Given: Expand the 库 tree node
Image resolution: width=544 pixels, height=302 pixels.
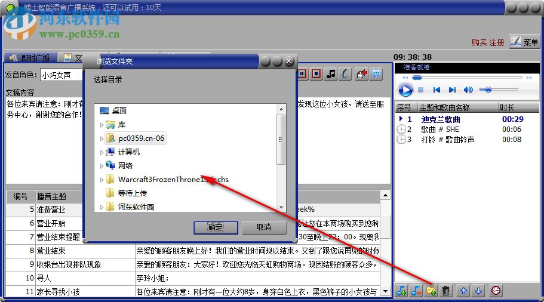Looking at the screenshot, I should [102, 125].
